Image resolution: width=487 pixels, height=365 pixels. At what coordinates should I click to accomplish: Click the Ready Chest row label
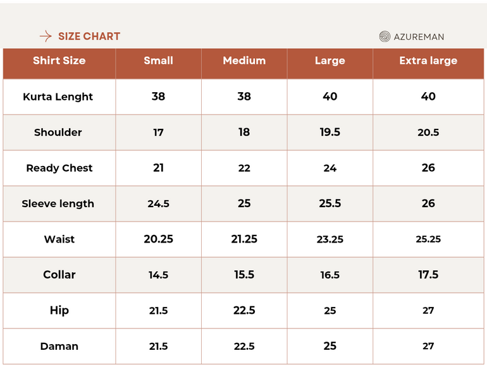click(x=59, y=168)
